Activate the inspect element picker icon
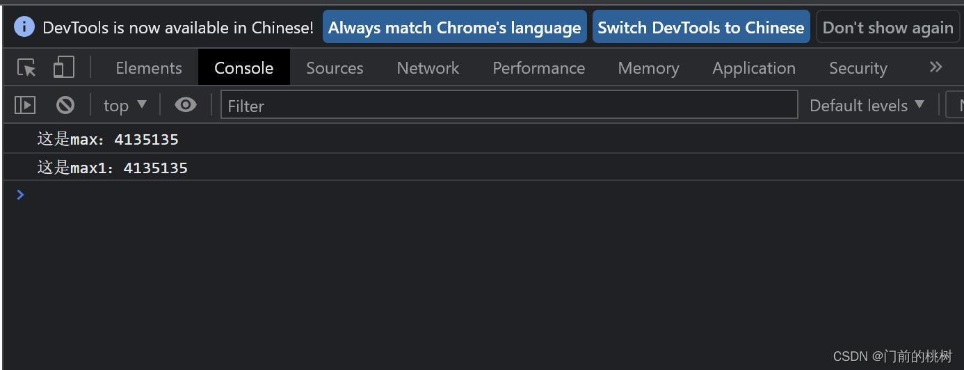The width and height of the screenshot is (964, 370). pos(27,67)
